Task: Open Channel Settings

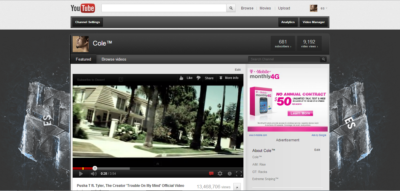Action: pos(87,22)
